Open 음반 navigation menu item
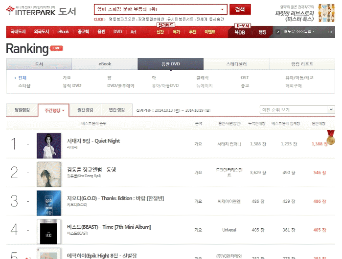Viewport: 342px width, 259px height. coord(101,32)
